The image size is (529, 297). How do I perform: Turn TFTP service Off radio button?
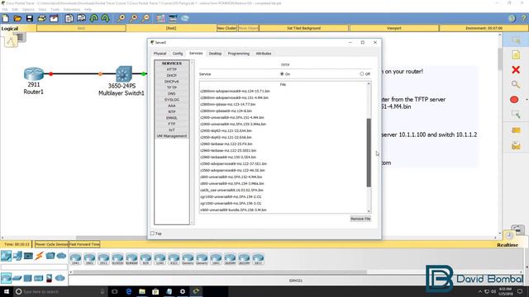tap(362, 73)
